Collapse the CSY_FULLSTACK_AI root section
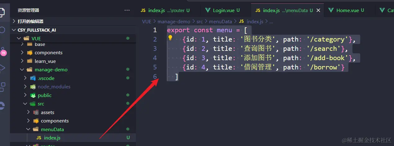This screenshot has height=146, width=394. coord(14,30)
